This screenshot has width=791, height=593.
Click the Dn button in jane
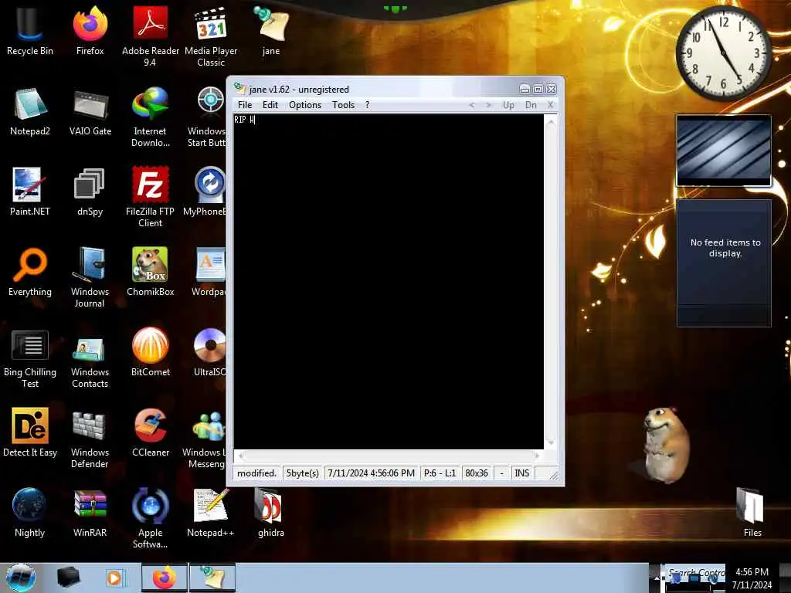point(531,105)
